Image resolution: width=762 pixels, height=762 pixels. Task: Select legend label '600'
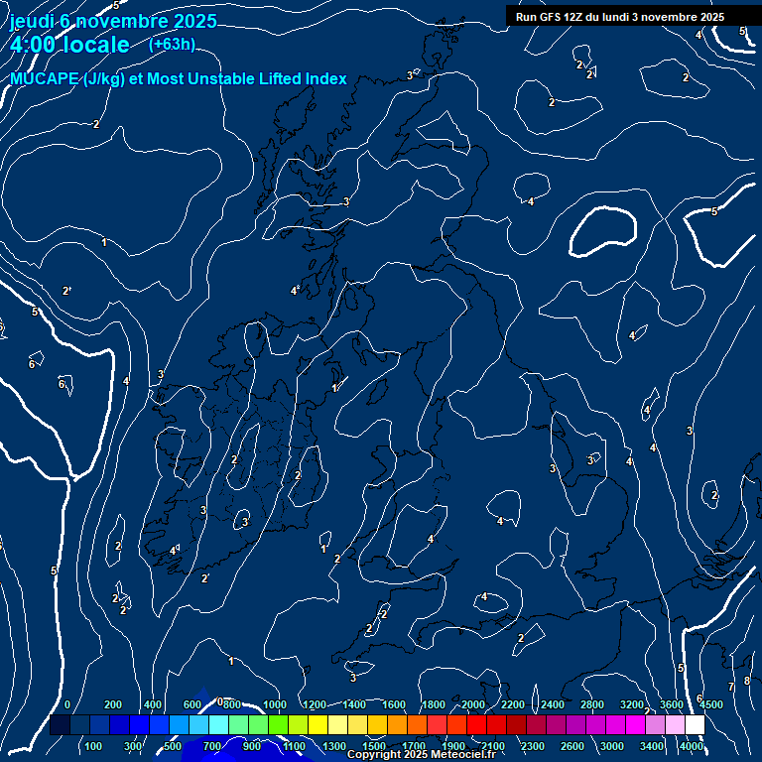[191, 704]
